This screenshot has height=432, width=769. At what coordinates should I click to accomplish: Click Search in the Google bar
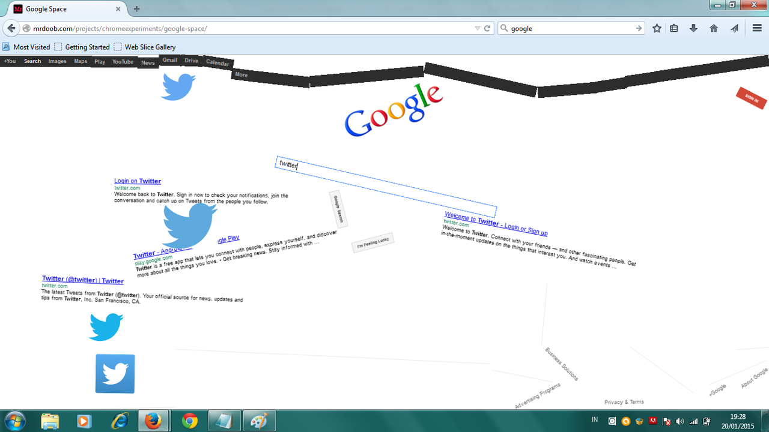(x=32, y=61)
